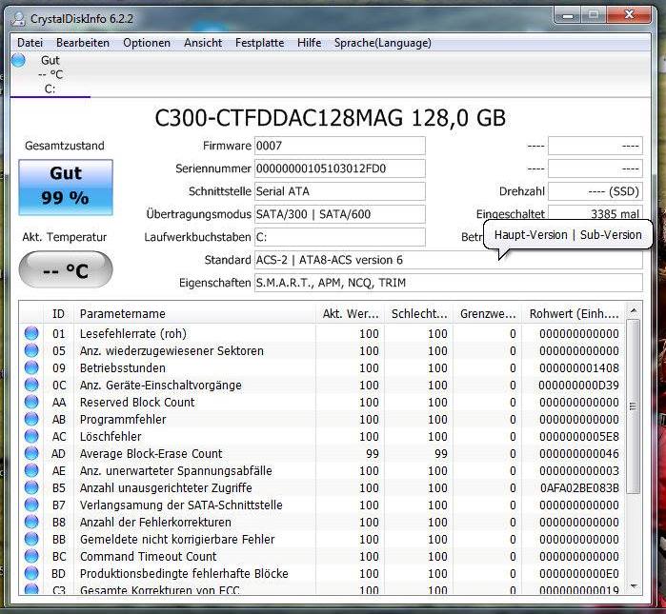This screenshot has width=666, height=614.
Task: Open the Optionen menu
Action: (x=147, y=43)
